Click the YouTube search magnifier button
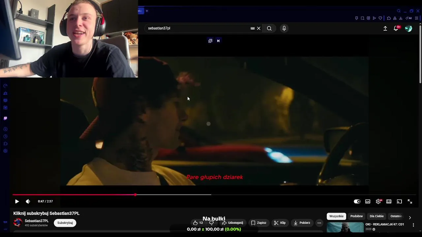The width and height of the screenshot is (422, 237). 269,28
